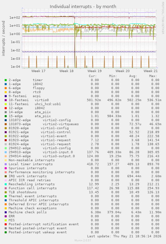Click the peach swatch for virtio3-output.0
Viewport: 166px width, 244px height.
click(x=6, y=156)
